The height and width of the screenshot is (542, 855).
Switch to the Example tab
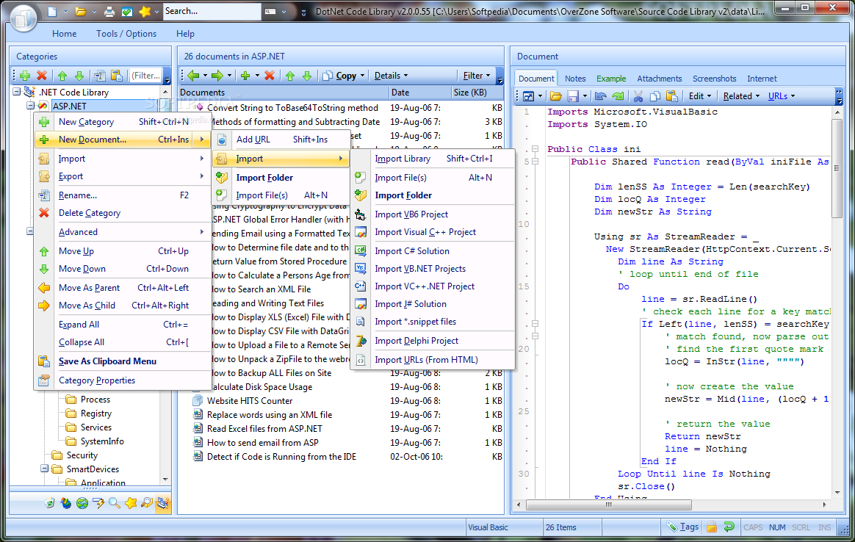611,79
